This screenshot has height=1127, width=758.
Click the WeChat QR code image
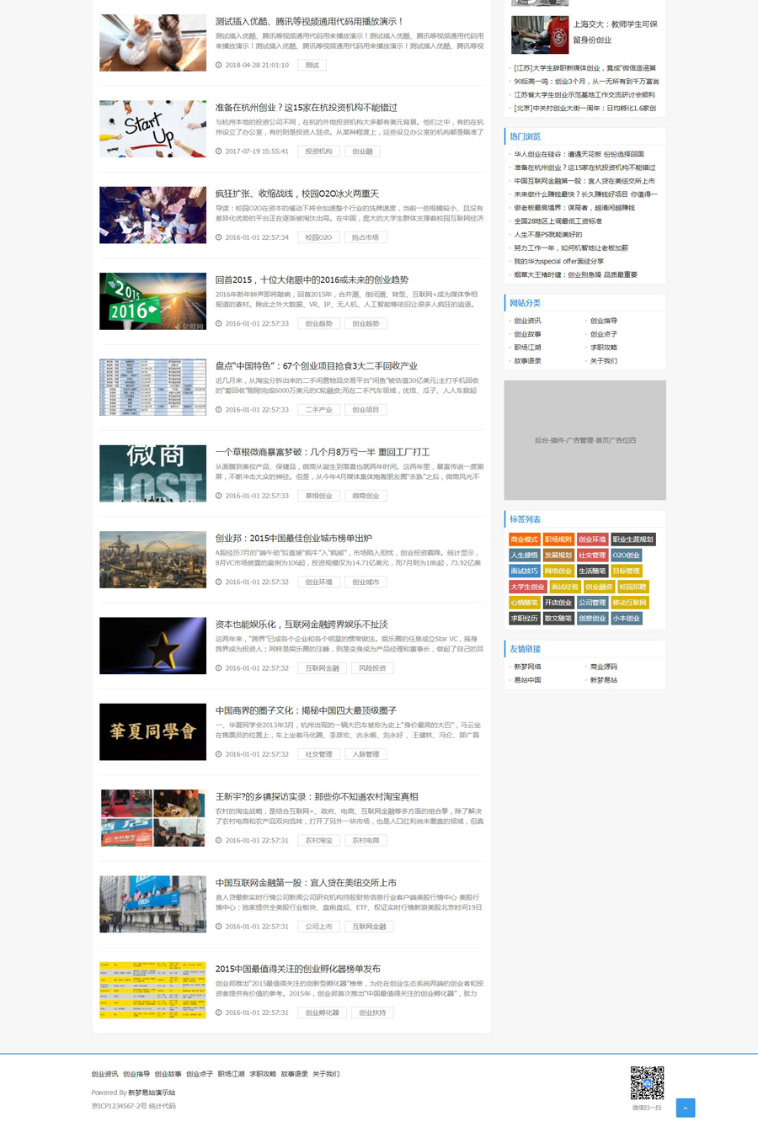(x=647, y=1082)
